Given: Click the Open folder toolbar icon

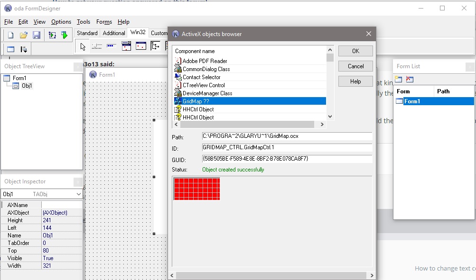Looking at the screenshot, I should click(x=24, y=35).
